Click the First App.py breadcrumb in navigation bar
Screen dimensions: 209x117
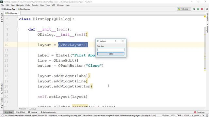pyautogui.click(x=24, y=9)
